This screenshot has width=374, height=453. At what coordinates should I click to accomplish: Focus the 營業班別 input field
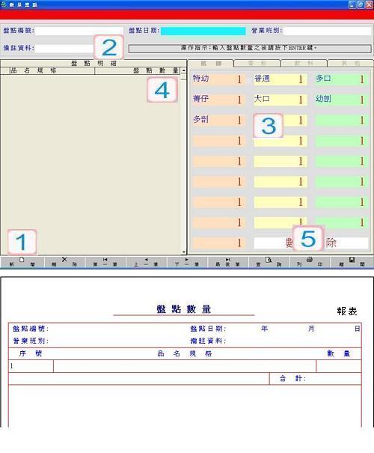click(328, 31)
